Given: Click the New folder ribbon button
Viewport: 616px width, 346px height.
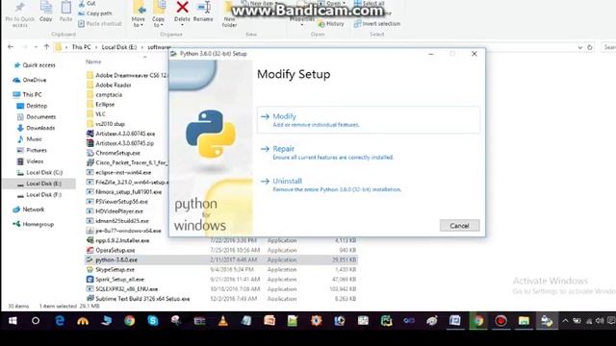Looking at the screenshot, I should pyautogui.click(x=229, y=14).
